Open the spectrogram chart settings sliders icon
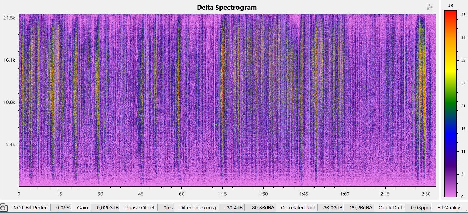The width and height of the screenshot is (468, 213). point(430,7)
